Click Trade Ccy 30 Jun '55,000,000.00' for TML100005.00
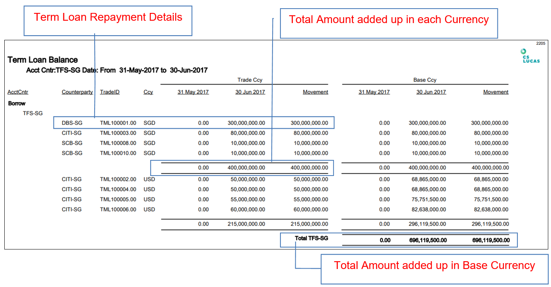The image size is (551, 287). click(x=248, y=199)
